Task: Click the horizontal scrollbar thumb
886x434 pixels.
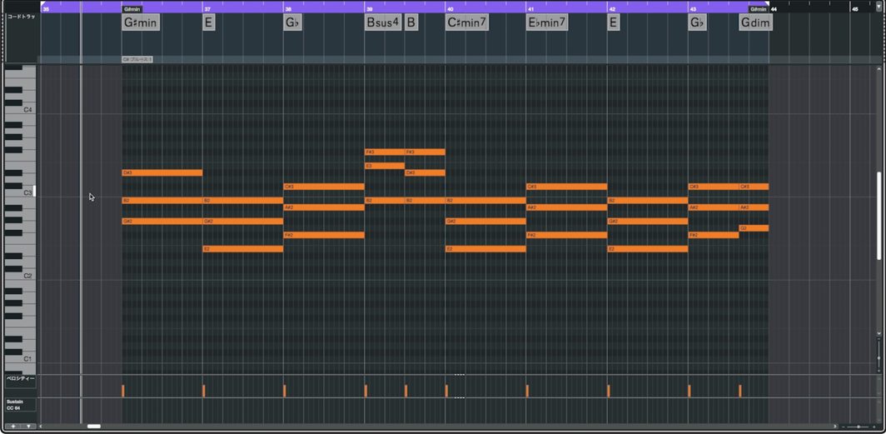Action: [x=94, y=427]
